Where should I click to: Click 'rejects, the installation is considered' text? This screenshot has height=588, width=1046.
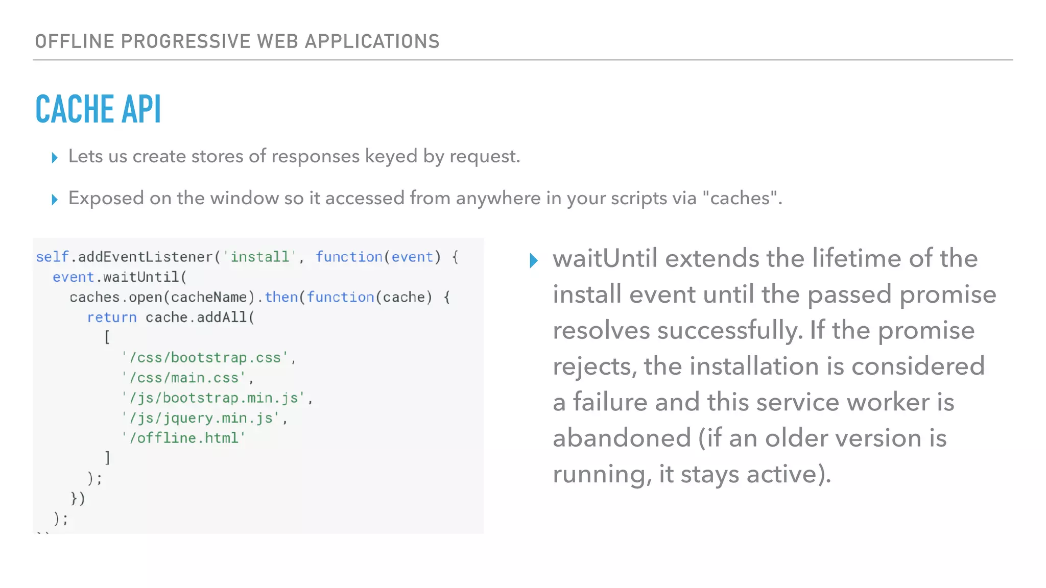pos(768,366)
